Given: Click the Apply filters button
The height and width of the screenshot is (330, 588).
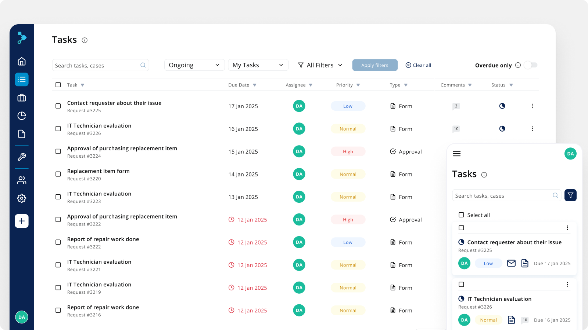Looking at the screenshot, I should (x=374, y=65).
